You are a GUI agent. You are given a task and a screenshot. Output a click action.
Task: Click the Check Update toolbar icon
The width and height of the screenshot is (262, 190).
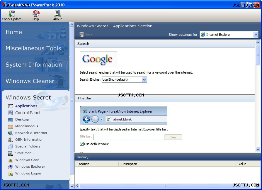pos(12,13)
